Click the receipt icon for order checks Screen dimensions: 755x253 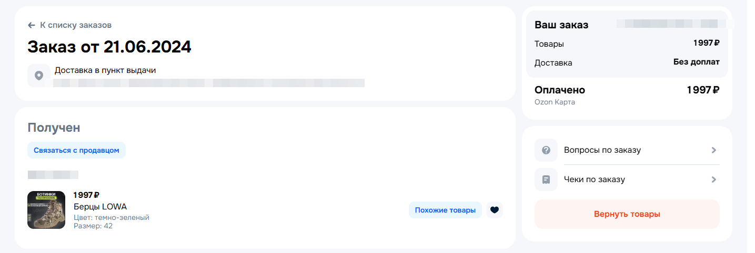[546, 180]
